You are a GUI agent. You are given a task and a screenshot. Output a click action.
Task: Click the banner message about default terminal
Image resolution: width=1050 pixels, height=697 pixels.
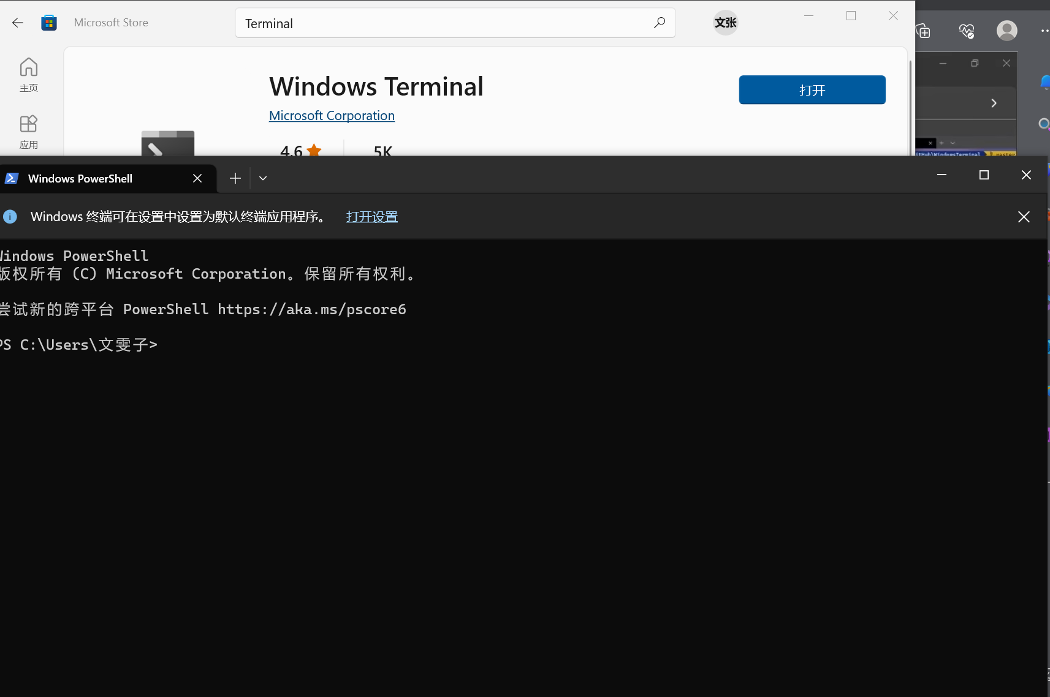178,217
